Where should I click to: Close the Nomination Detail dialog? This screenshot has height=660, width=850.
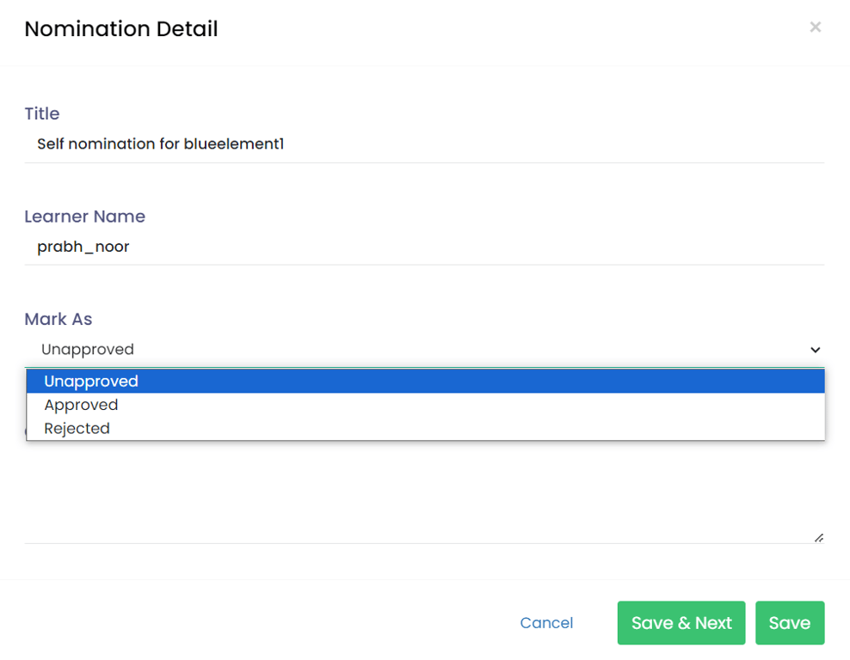pyautogui.click(x=815, y=27)
